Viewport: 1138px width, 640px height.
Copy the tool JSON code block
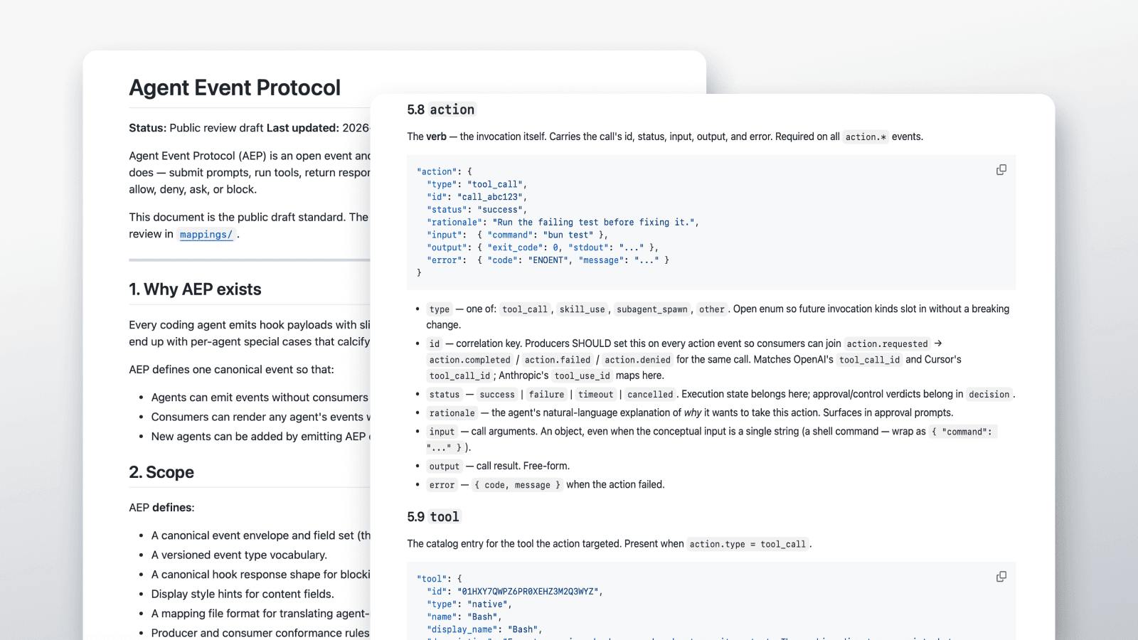tap(1001, 577)
